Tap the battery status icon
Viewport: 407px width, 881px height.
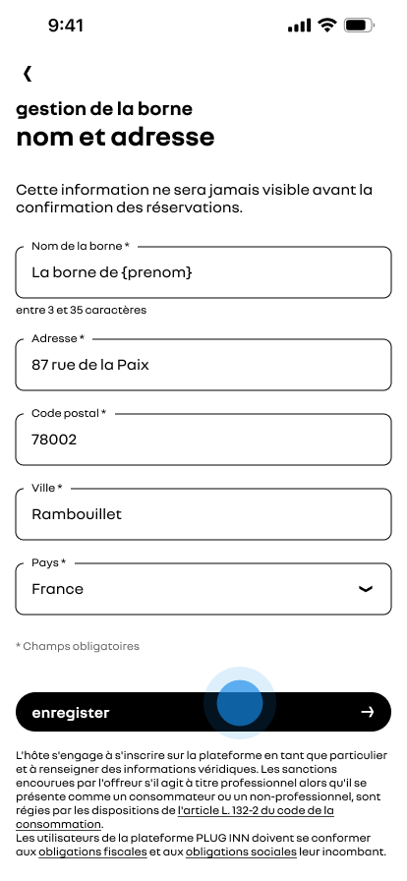(x=359, y=26)
